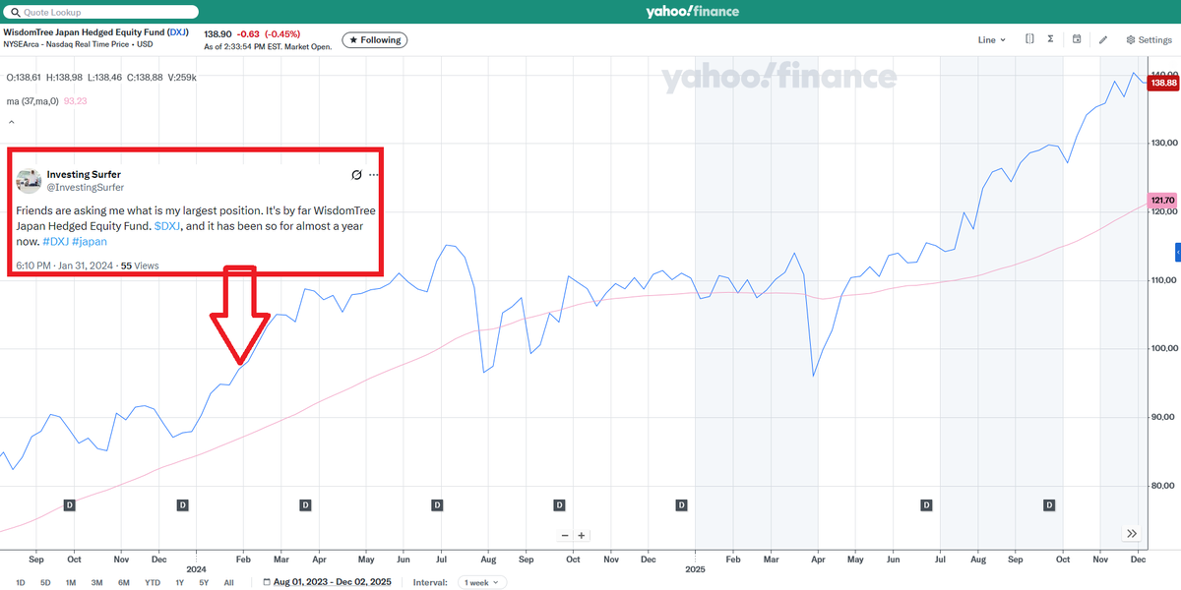Click the calendar events icon
Image resolution: width=1181 pixels, height=590 pixels.
pos(1077,39)
